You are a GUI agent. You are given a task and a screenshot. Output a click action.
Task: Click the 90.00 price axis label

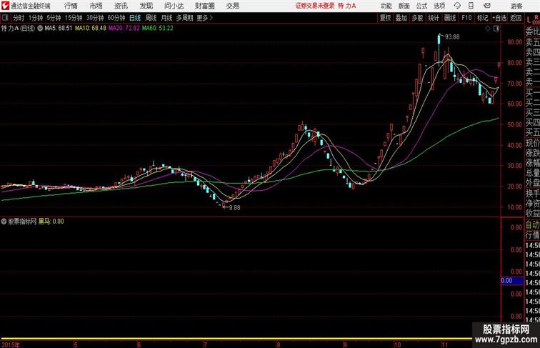[x=514, y=42]
